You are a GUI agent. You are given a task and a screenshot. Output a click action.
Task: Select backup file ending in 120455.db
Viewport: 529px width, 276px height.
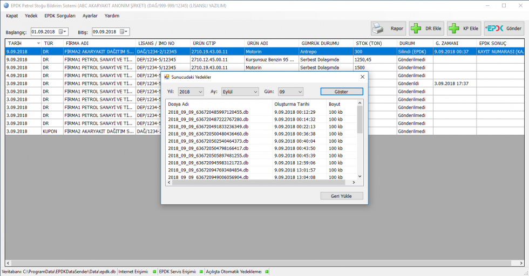point(208,112)
